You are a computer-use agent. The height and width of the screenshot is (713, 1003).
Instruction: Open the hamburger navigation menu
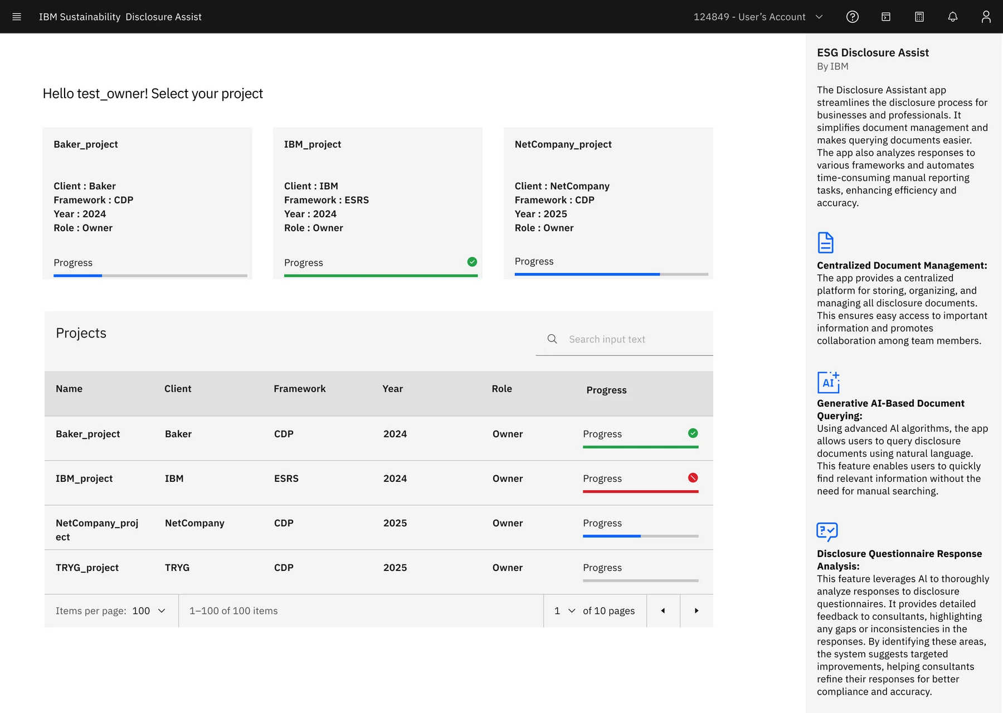[x=17, y=17]
